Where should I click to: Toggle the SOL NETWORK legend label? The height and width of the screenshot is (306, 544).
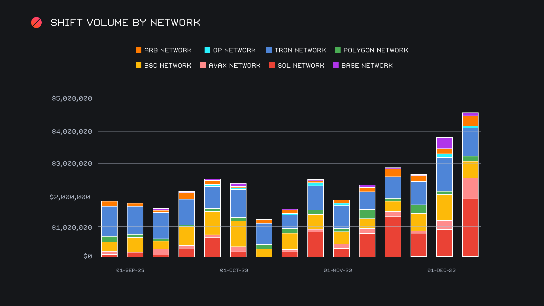point(301,65)
